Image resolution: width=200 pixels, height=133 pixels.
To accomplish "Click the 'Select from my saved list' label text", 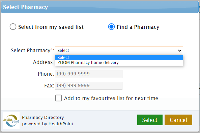I will tap(51, 27).
